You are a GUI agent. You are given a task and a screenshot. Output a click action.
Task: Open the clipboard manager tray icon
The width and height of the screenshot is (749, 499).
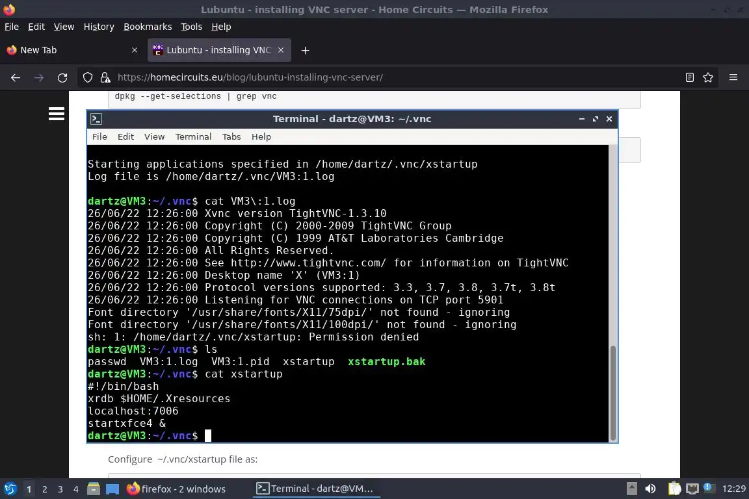tap(674, 489)
